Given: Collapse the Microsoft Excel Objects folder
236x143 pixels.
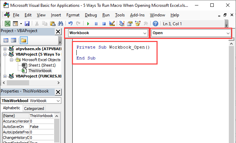Looking at the screenshot, I should (11, 60).
